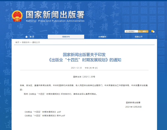Expand the search scope dropdown arrow
The image size is (167, 130).
pyautogui.click(x=147, y=31)
